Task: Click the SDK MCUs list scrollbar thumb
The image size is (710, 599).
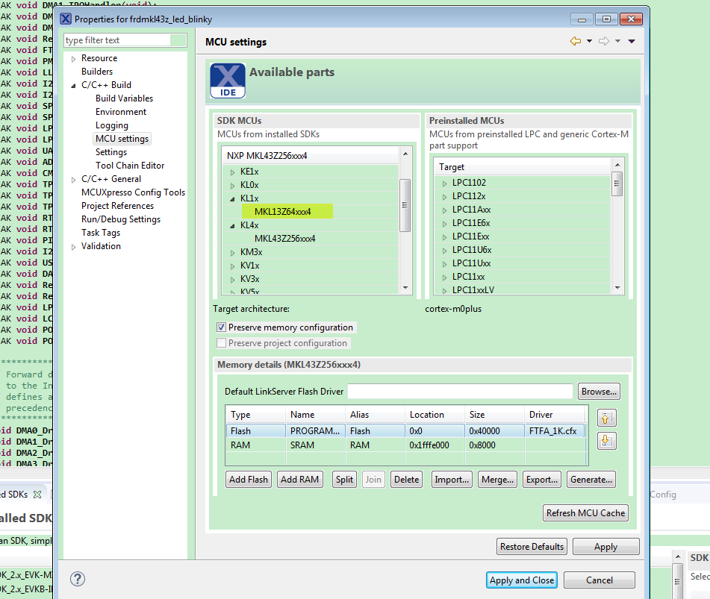Action: (x=405, y=205)
